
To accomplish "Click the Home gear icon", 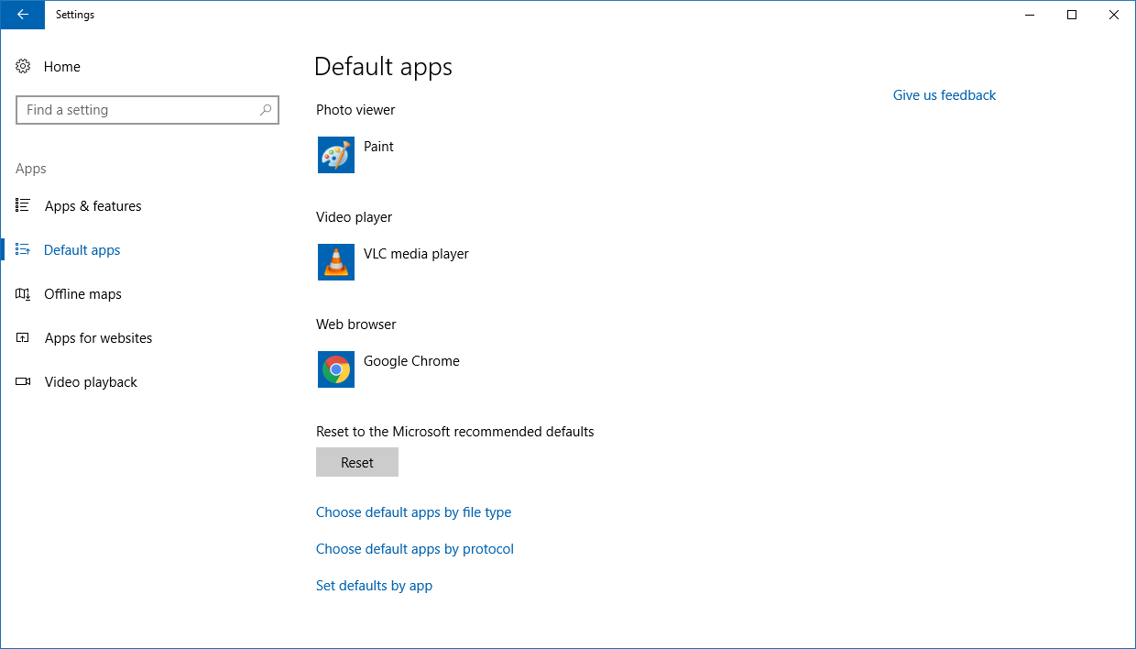I will (23, 66).
